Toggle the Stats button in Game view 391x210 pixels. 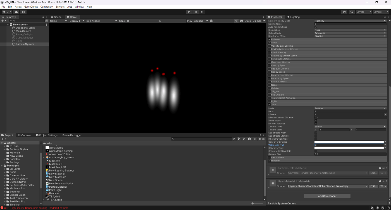click(x=248, y=21)
